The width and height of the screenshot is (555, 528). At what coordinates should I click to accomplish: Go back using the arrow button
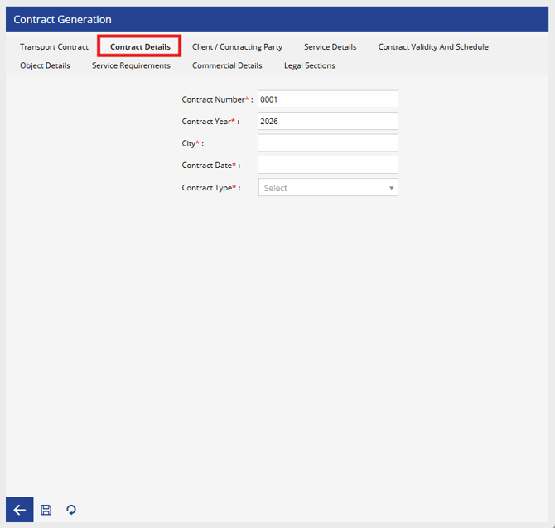pos(20,510)
